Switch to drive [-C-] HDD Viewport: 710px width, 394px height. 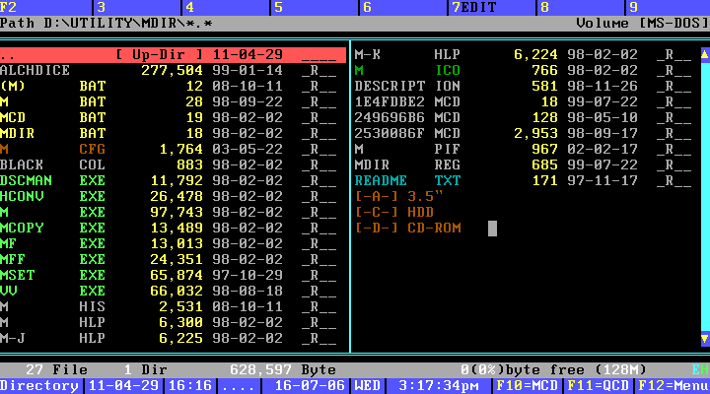(394, 212)
